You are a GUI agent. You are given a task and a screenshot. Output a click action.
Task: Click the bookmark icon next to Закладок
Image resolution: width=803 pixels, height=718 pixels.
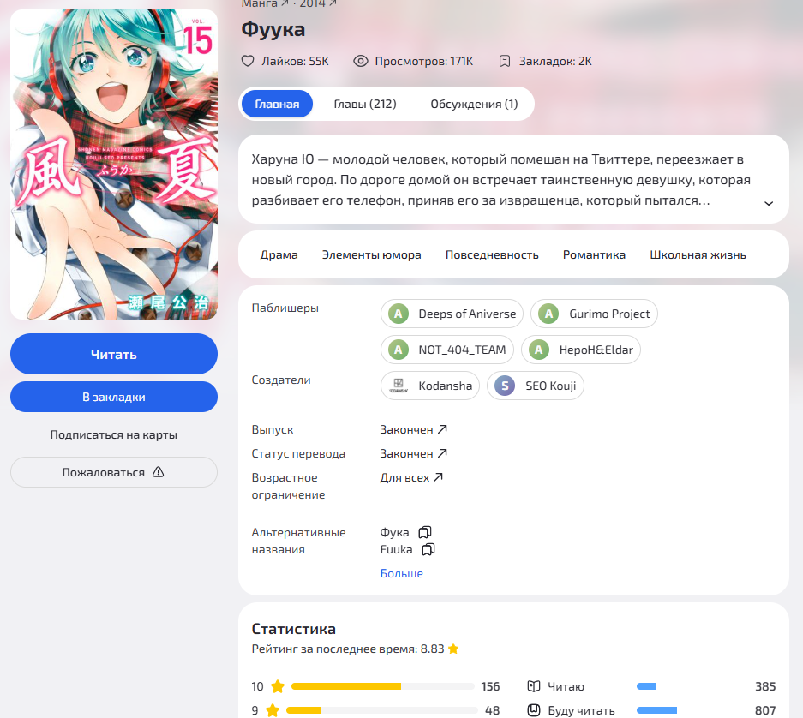(x=505, y=62)
